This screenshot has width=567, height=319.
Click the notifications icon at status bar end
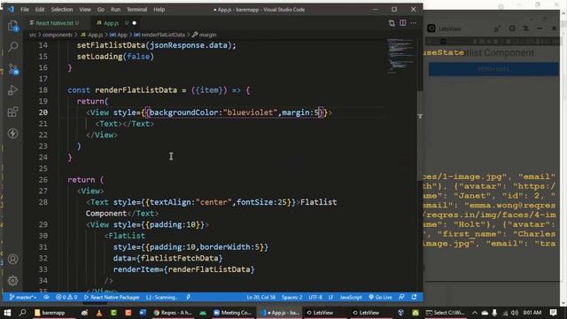click(x=415, y=298)
